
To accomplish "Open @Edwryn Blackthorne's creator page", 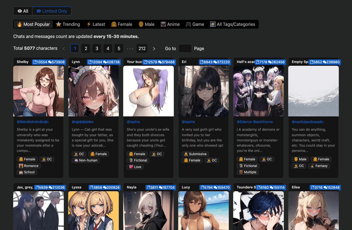I will [x=255, y=122].
